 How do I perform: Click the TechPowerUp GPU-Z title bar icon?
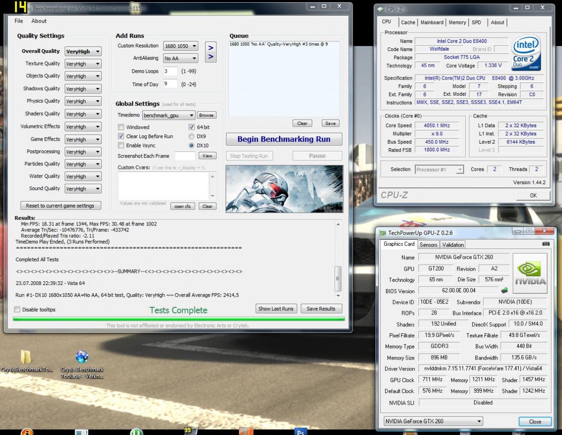click(382, 233)
